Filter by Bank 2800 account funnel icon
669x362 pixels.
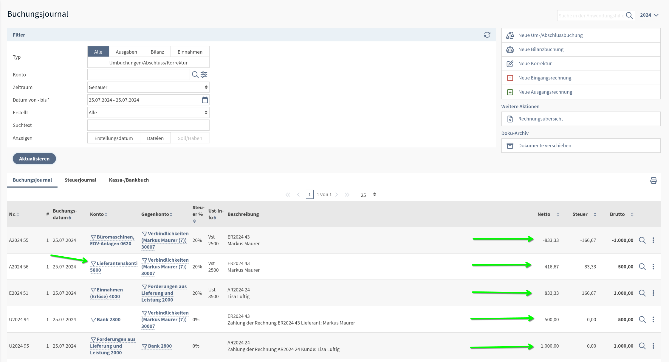pos(93,320)
